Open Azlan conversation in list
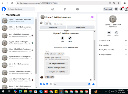Viewport: 128px width, 94px height. pyautogui.click(x=17, y=50)
